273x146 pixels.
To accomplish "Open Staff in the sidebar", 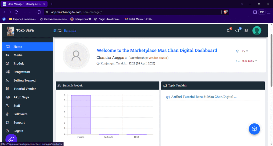I will [x=27, y=105].
